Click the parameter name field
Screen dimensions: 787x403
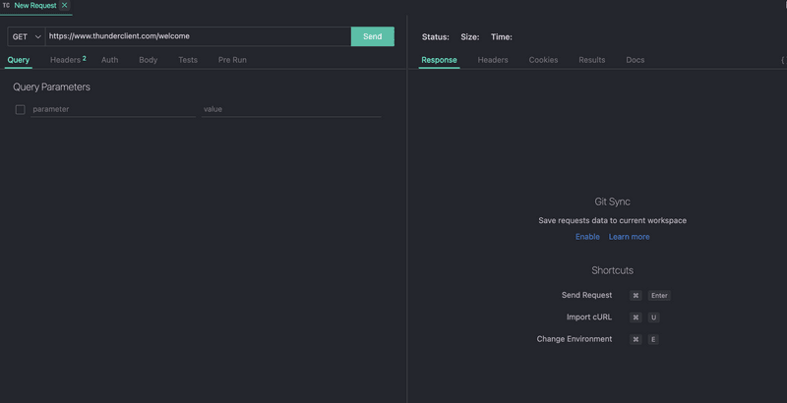click(x=113, y=109)
